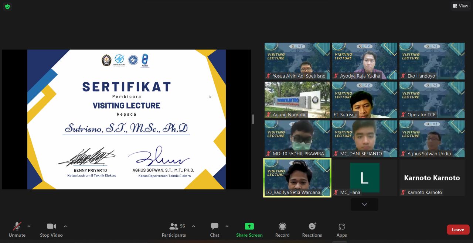Screen dimensions: 473x243
Task: Select the Karnoto Karnoto participant tile
Action: coord(432,178)
